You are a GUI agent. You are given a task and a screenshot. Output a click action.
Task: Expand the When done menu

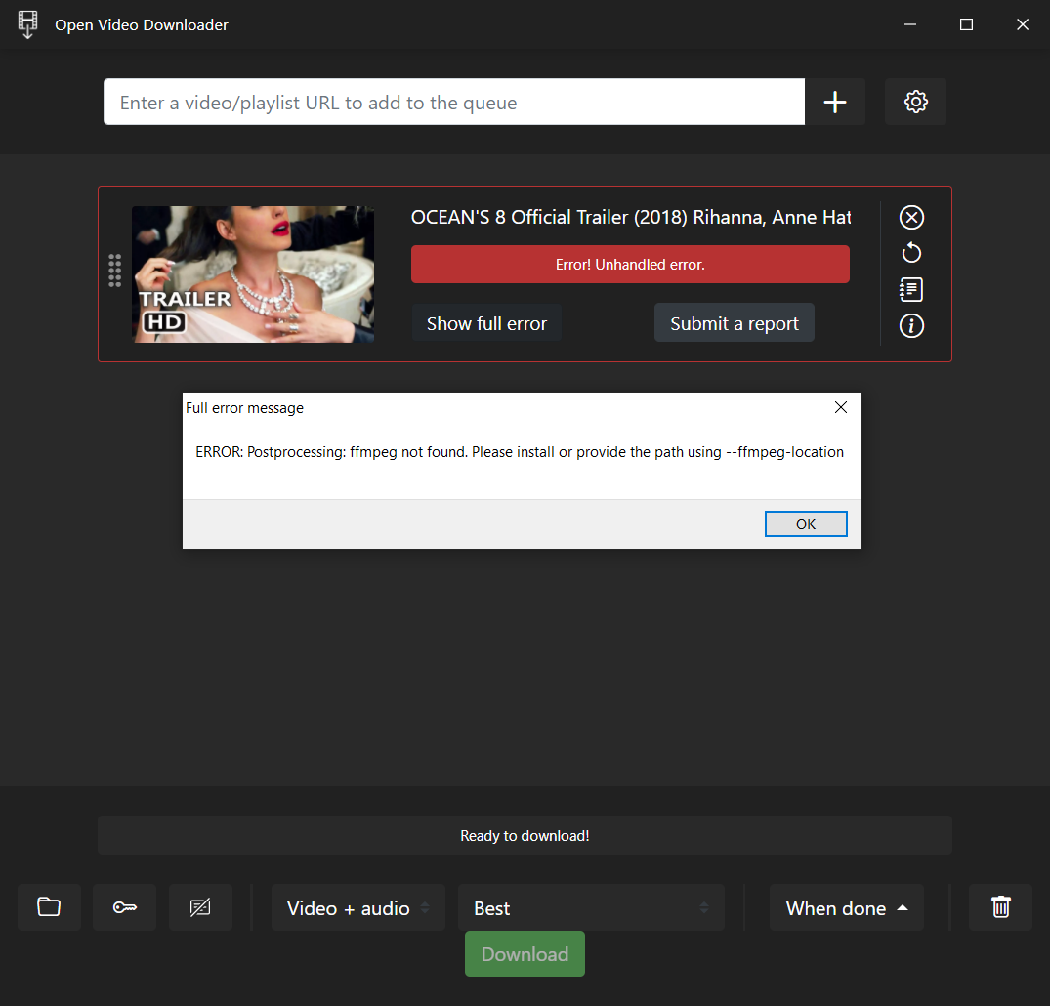point(847,907)
